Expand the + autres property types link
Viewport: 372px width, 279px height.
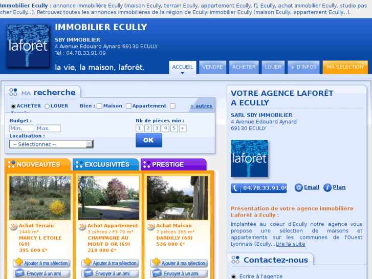tap(201, 106)
